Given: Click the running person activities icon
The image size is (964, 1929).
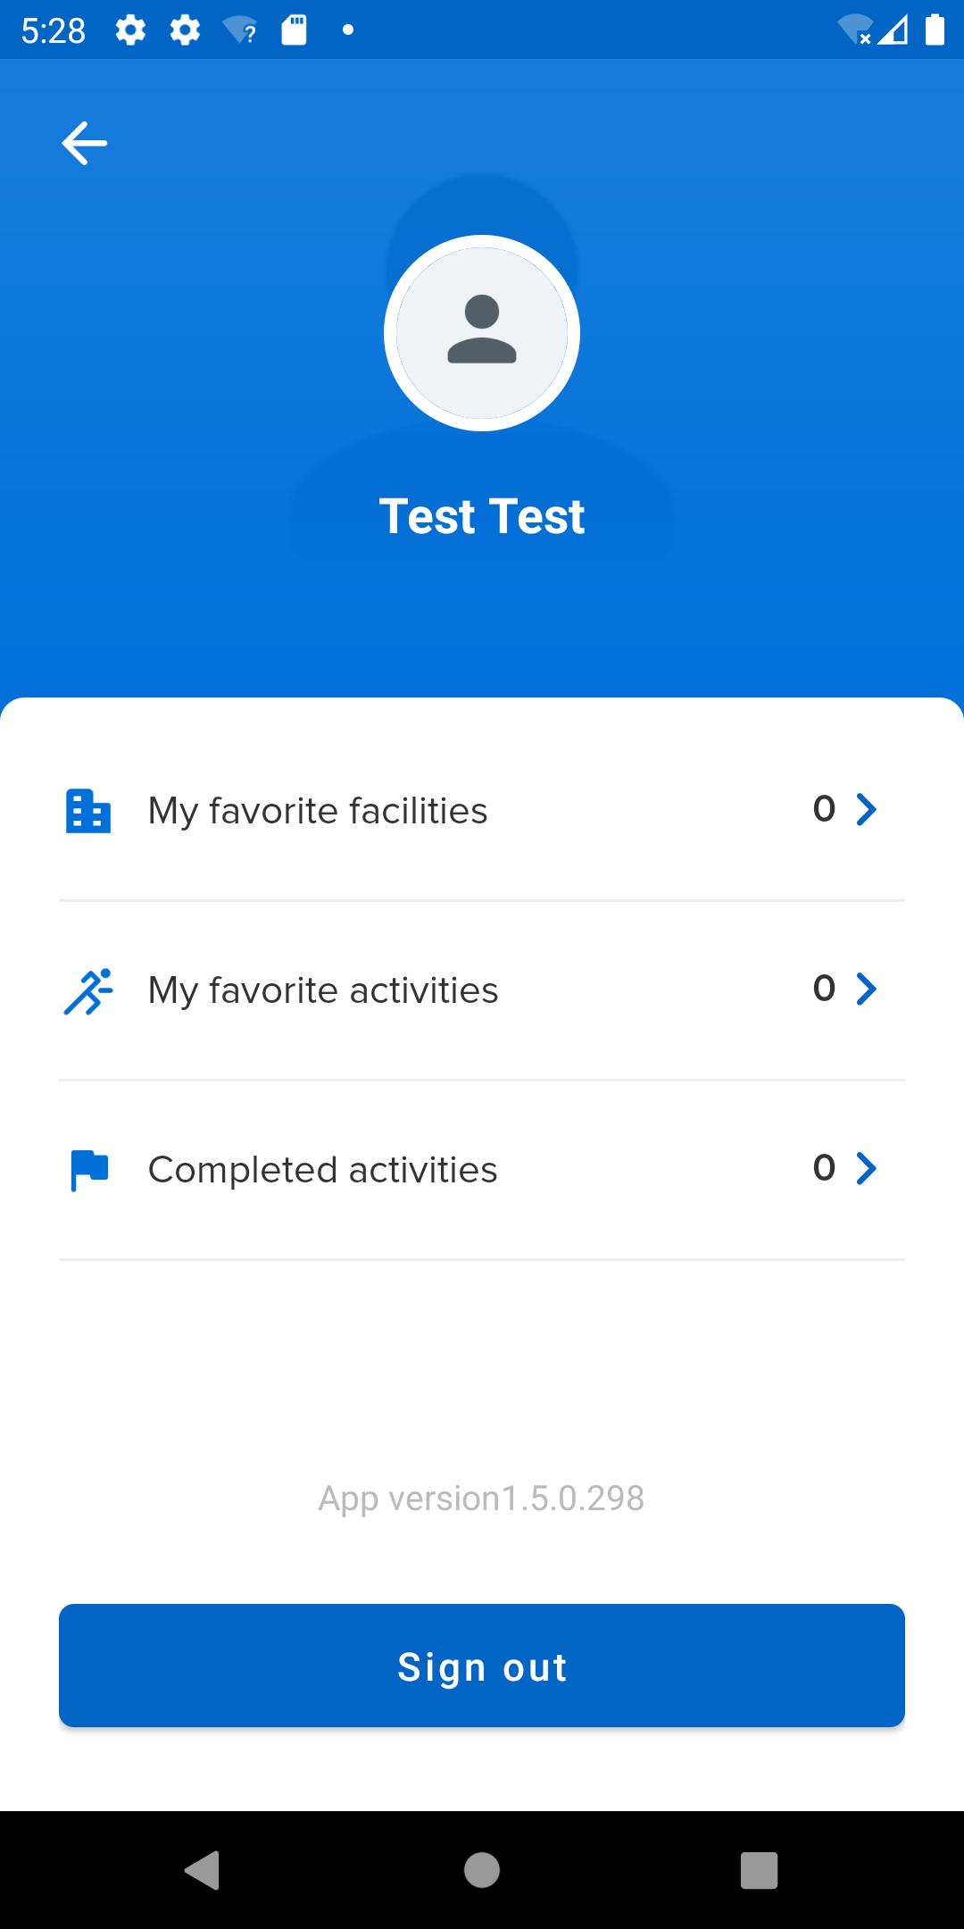Looking at the screenshot, I should point(88,990).
